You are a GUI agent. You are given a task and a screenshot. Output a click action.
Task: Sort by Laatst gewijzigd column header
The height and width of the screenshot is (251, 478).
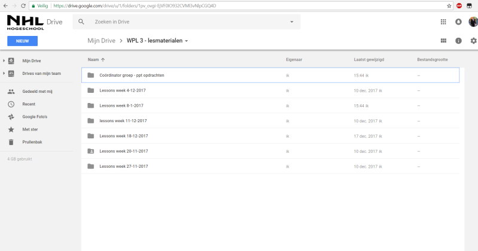click(x=369, y=59)
